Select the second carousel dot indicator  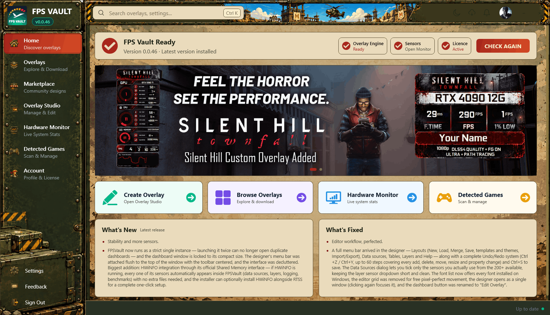(321, 169)
